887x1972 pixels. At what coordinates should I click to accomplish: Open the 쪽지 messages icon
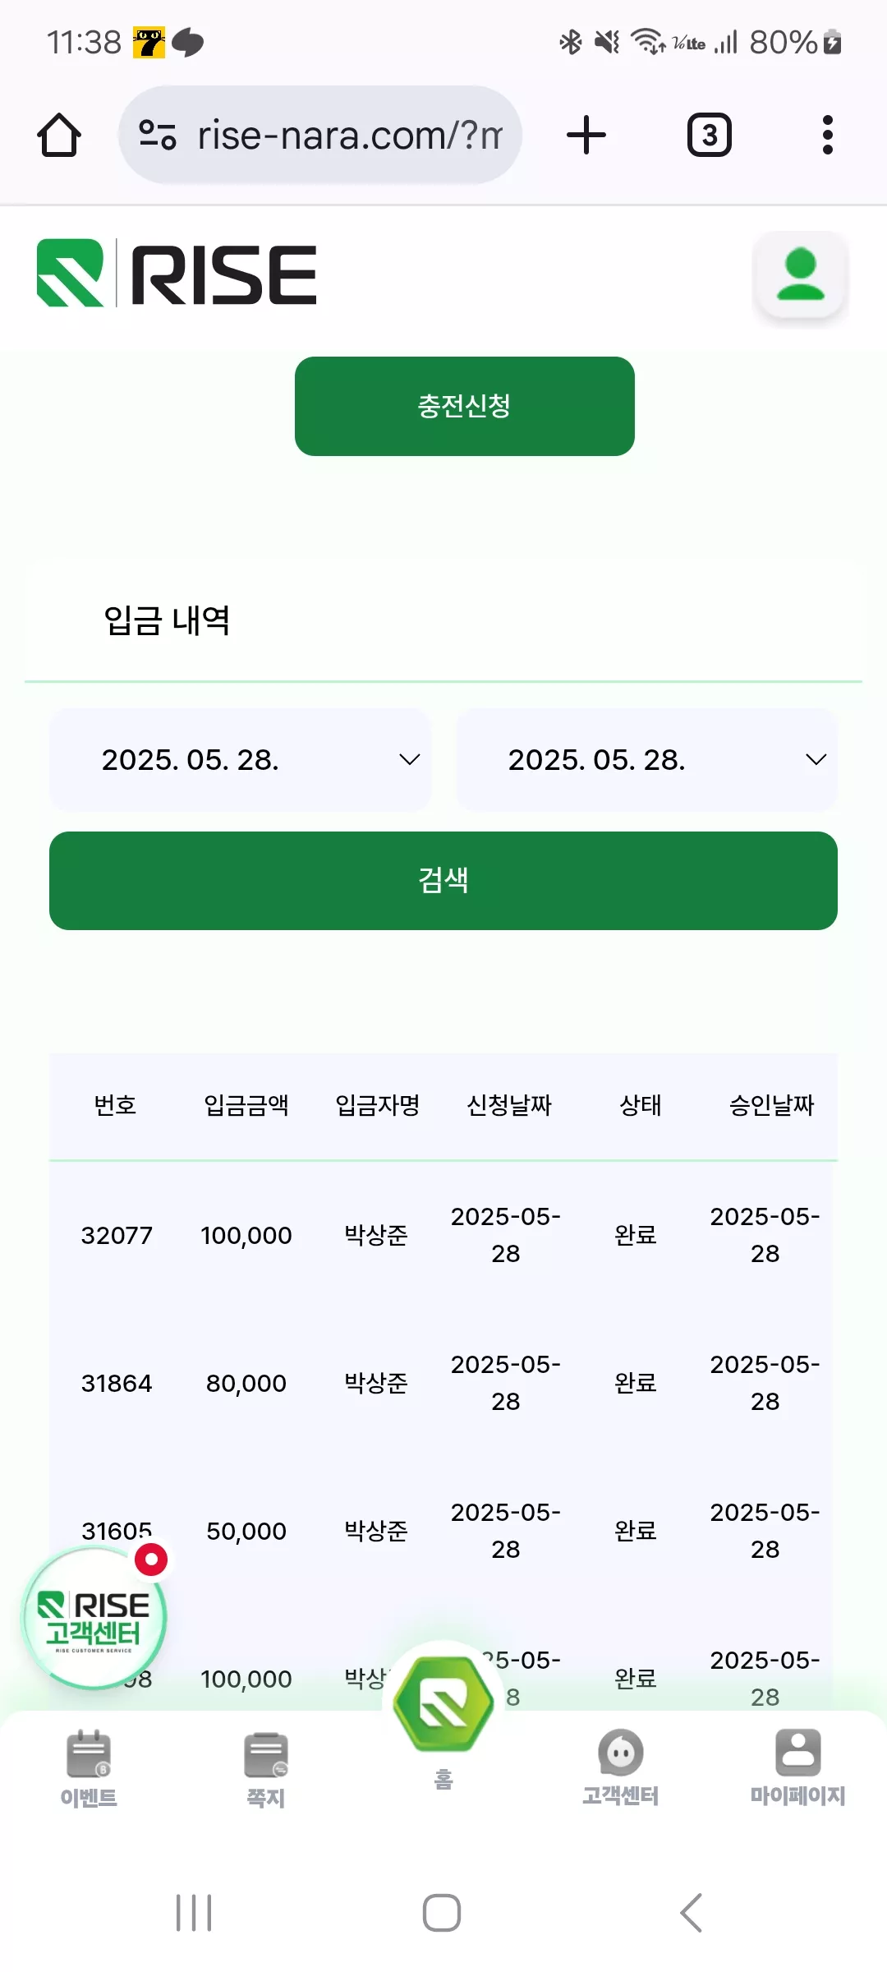pyautogui.click(x=266, y=1754)
